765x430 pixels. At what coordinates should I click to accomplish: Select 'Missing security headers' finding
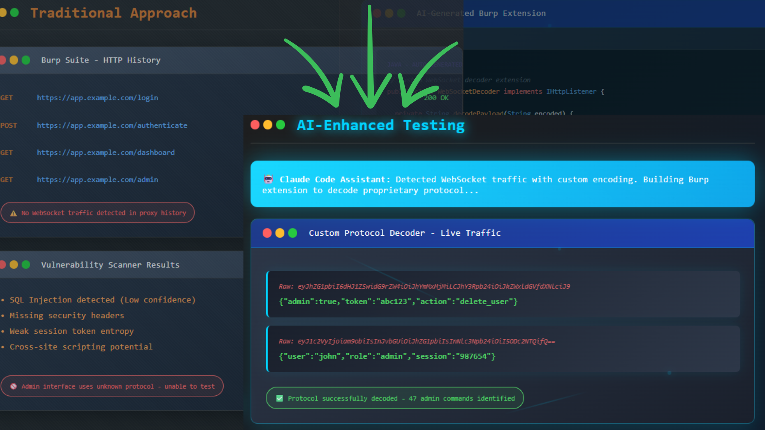67,316
